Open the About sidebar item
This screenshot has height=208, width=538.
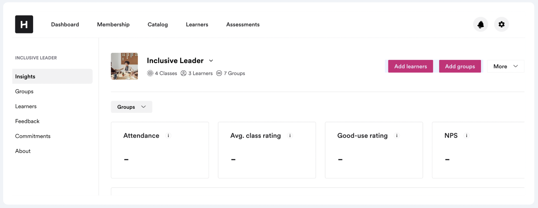[23, 151]
